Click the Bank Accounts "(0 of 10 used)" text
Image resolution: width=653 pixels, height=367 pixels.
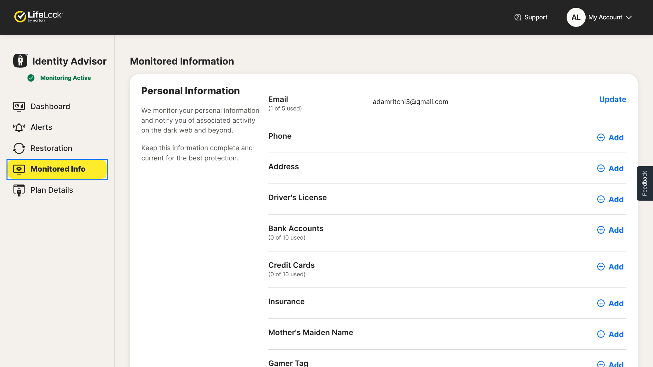pos(287,238)
